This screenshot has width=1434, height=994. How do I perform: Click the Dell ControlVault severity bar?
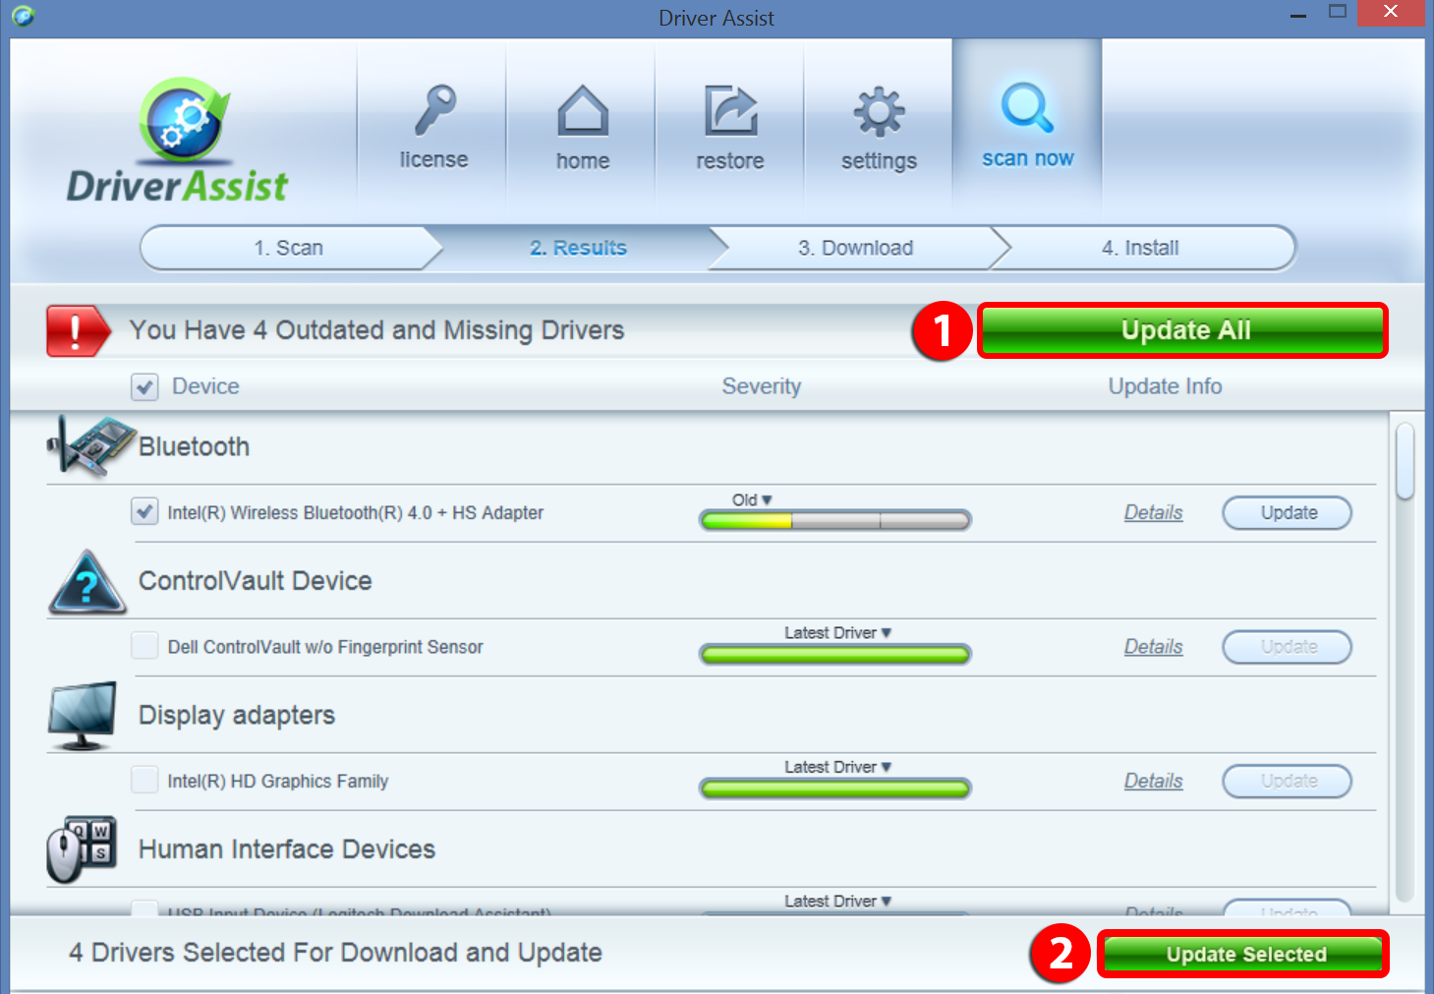coord(835,654)
